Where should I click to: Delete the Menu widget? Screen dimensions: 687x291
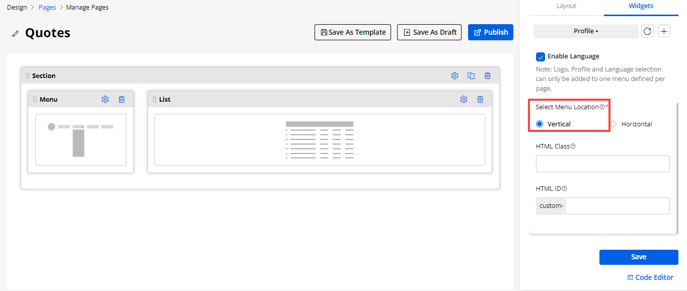pyautogui.click(x=122, y=99)
